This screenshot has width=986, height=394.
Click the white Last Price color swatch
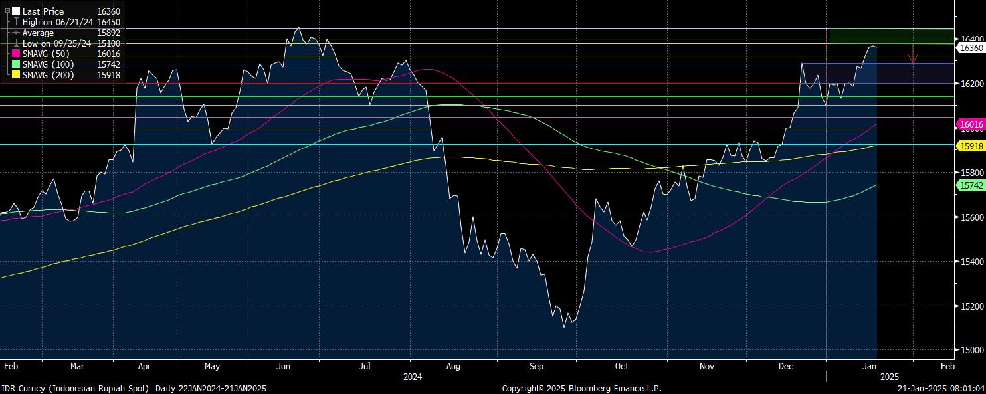point(16,11)
